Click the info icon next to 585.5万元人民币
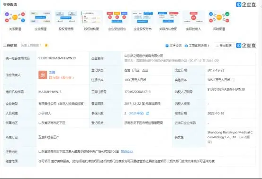 coord(233,80)
